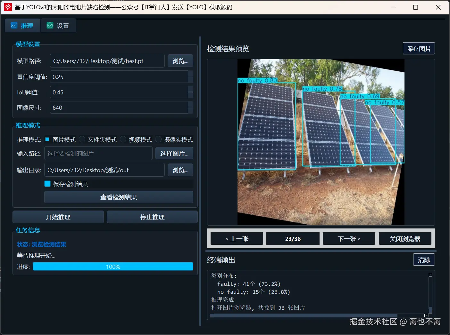Close the application window
This screenshot has width=450, height=335.
coord(438,7)
